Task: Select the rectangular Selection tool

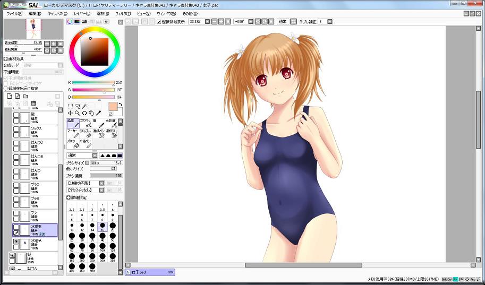Action: [71, 106]
